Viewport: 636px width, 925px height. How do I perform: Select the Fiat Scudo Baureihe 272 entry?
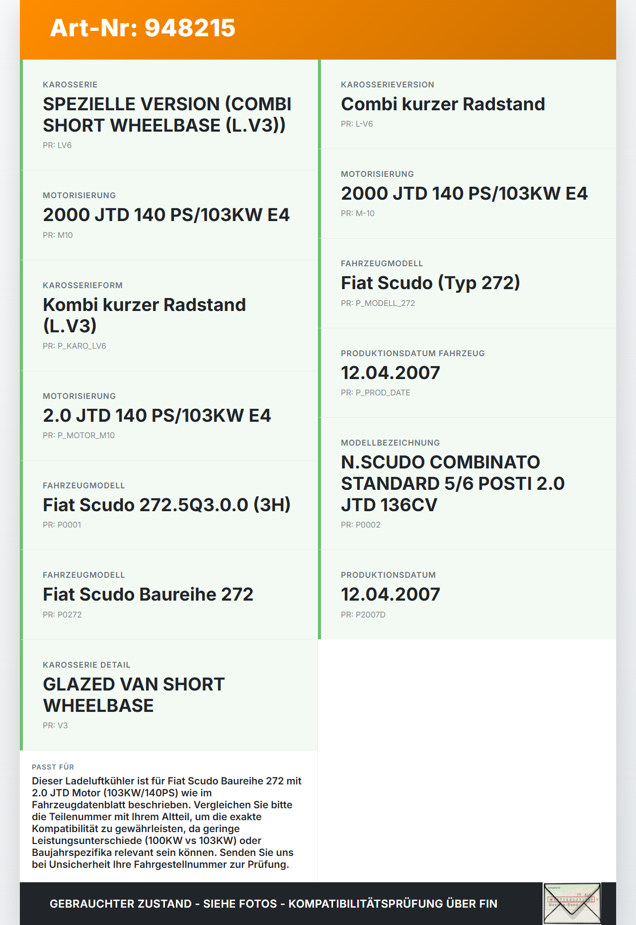(148, 594)
